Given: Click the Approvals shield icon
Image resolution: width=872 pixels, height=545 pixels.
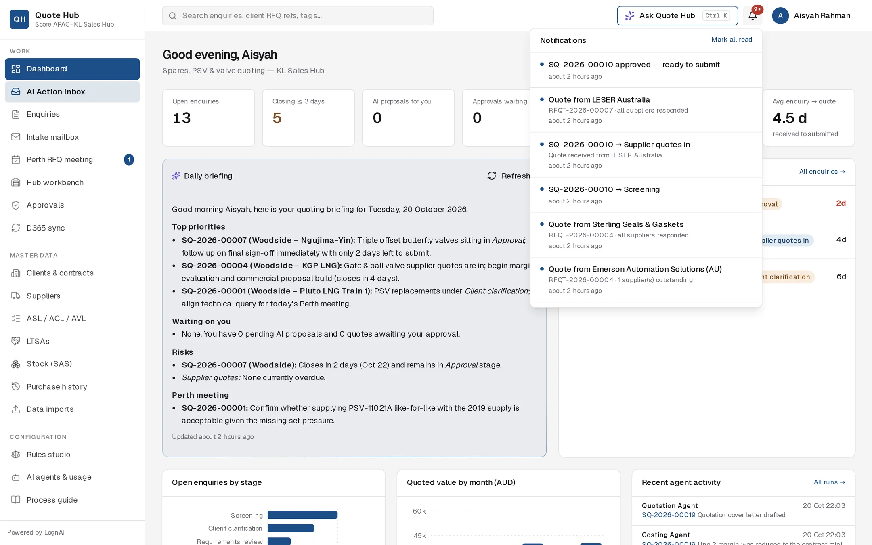Looking at the screenshot, I should pos(16,205).
